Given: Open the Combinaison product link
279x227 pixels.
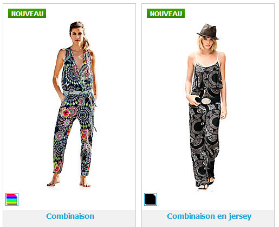Looking at the screenshot, I should [x=70, y=216].
